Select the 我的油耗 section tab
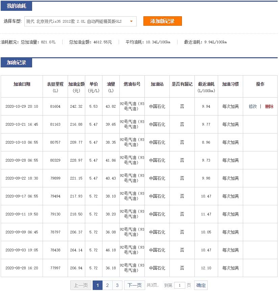Image resolution: width=279 pixels, height=291 pixels. point(17,6)
